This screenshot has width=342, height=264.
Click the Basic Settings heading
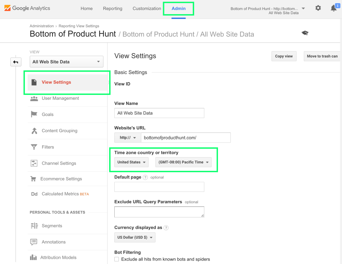(131, 72)
